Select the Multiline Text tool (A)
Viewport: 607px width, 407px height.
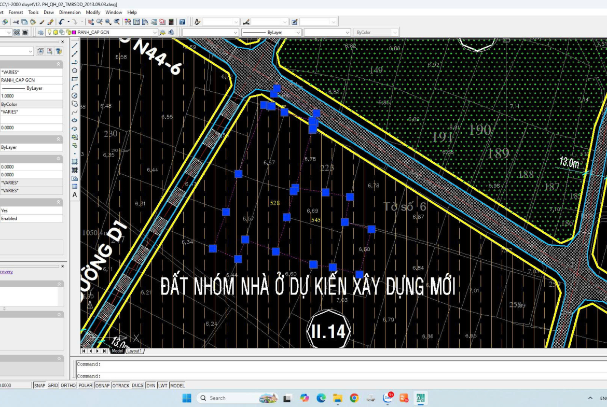[75, 195]
